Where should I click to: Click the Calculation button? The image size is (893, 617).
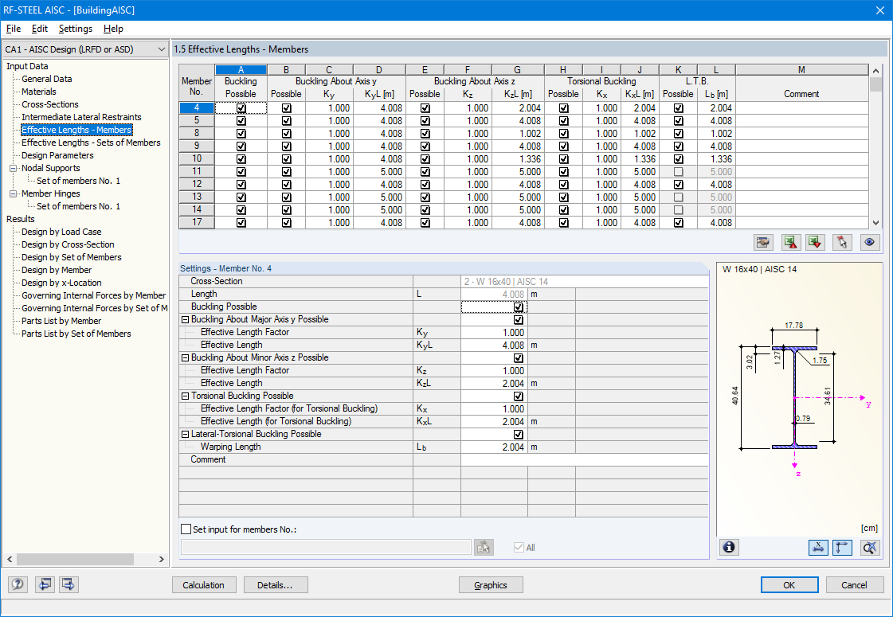click(x=203, y=584)
